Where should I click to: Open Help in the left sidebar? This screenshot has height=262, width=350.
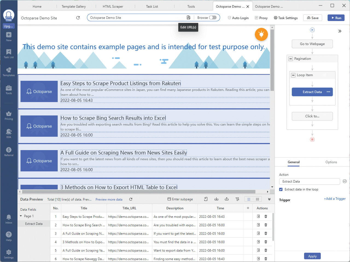pyautogui.click(x=9, y=237)
